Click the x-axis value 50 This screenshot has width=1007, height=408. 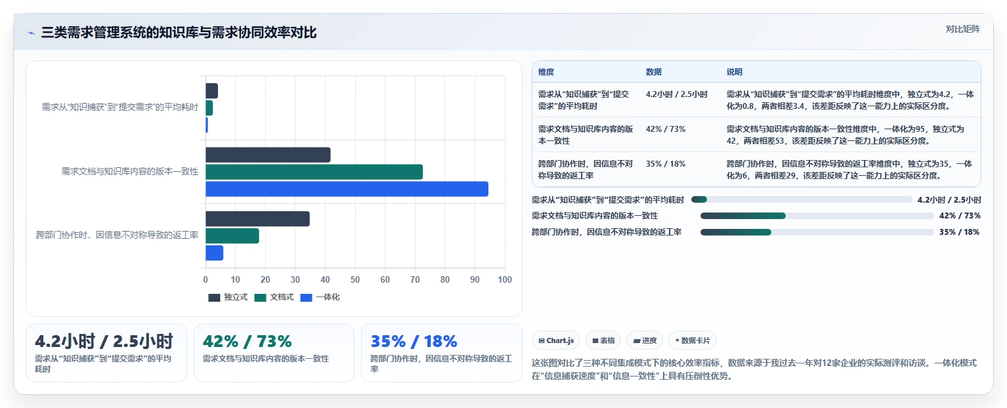(x=355, y=280)
